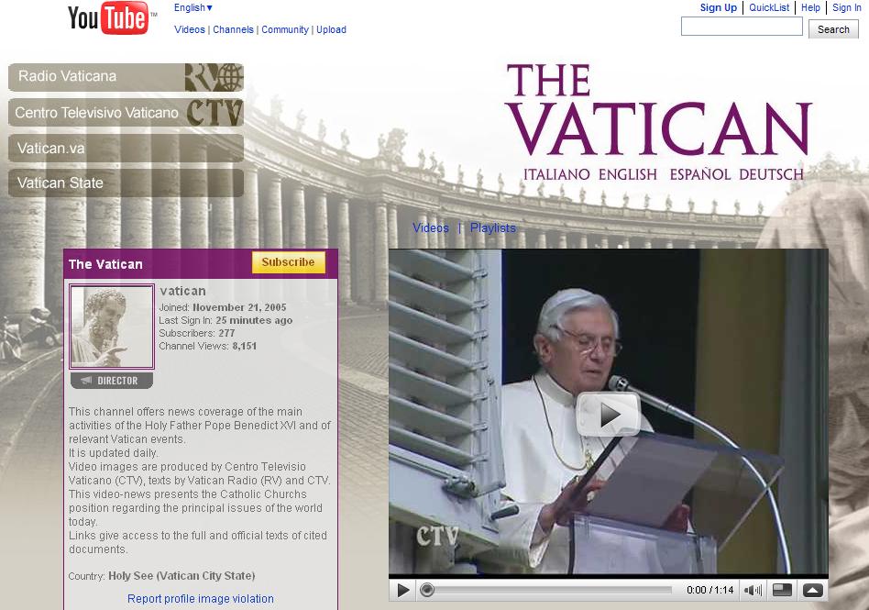
Task: Open Centro Televisivo Vaticano CTV banner
Action: point(126,113)
